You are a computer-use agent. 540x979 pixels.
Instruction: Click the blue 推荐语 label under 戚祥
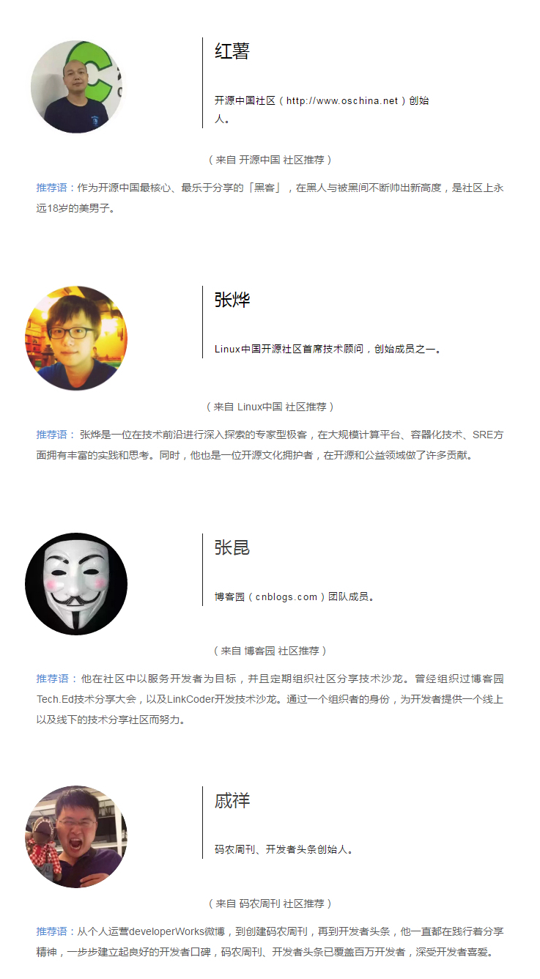point(52,932)
